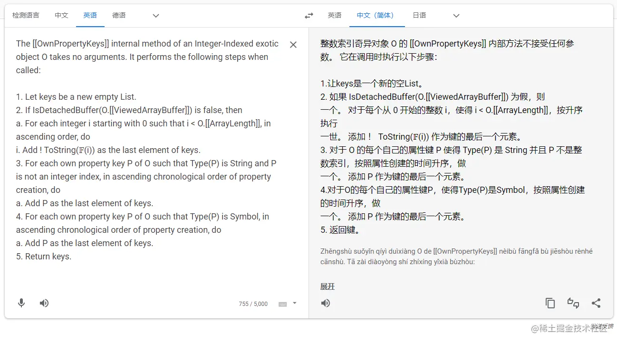Copy the translation to clipboard
This screenshot has height=343, width=617.
550,303
